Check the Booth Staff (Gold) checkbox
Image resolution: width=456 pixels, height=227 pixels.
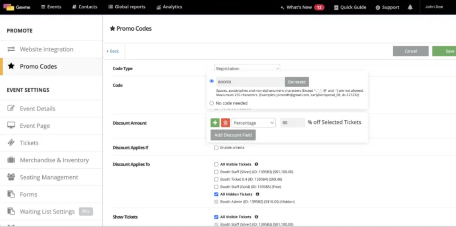[216, 187]
